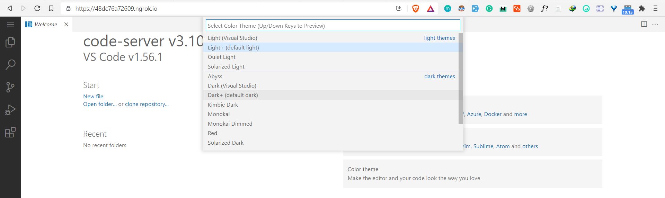Choose Solarized Dark from theme list
The width and height of the screenshot is (665, 198).
pyautogui.click(x=225, y=143)
